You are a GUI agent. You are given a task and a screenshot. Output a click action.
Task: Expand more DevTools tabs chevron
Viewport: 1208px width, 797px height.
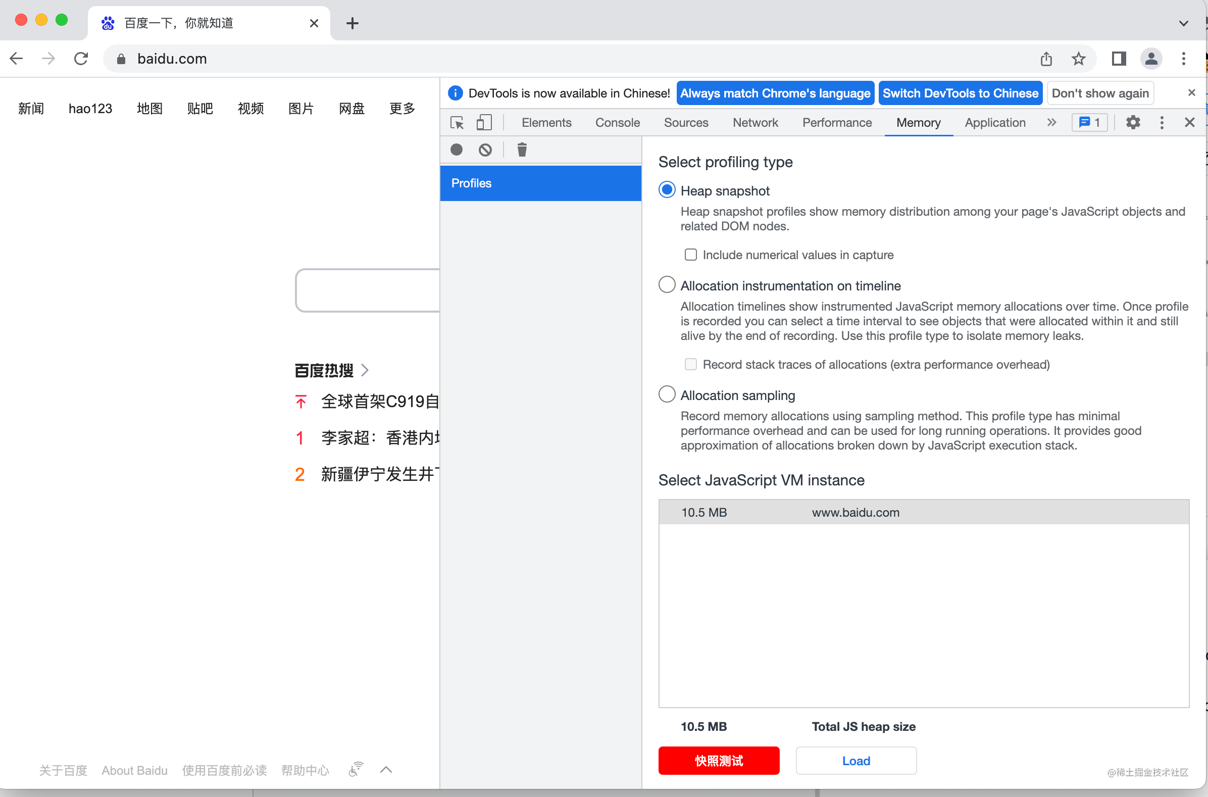tap(1051, 123)
